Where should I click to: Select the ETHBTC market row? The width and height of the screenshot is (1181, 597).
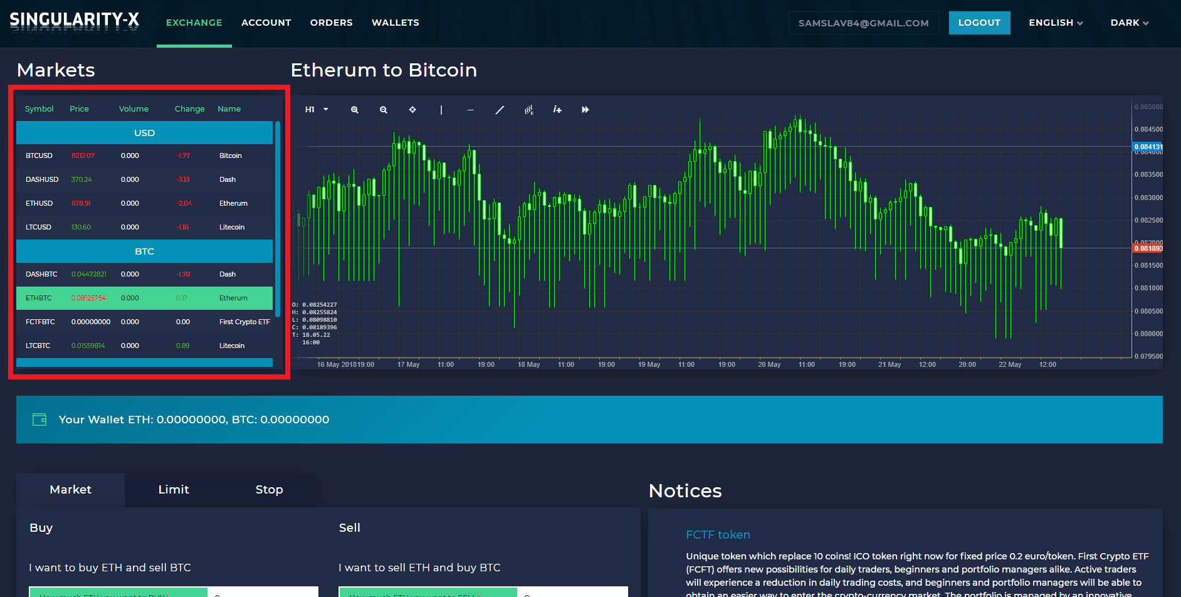pyautogui.click(x=144, y=298)
